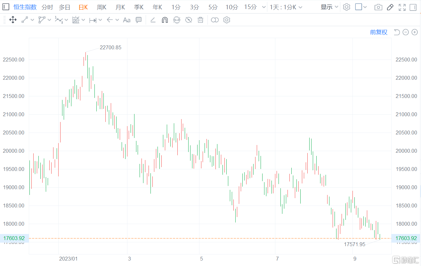Image resolution: width=421 pixels, height=266 pixels.
Task: Click the 22700.85 high price label
Action: [x=110, y=47]
